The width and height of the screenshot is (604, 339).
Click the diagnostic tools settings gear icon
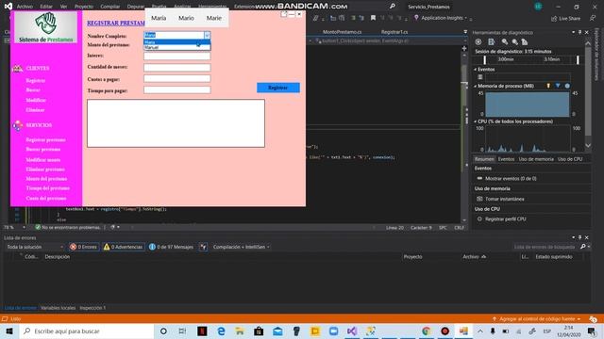coord(478,41)
